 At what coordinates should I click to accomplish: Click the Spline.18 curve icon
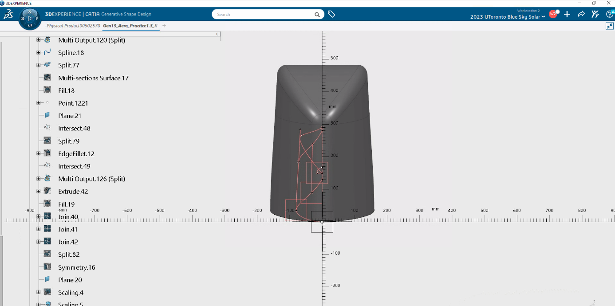[47, 53]
